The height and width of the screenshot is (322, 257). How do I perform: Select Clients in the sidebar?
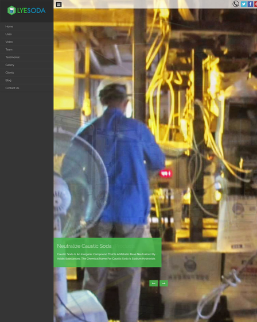[26, 72]
